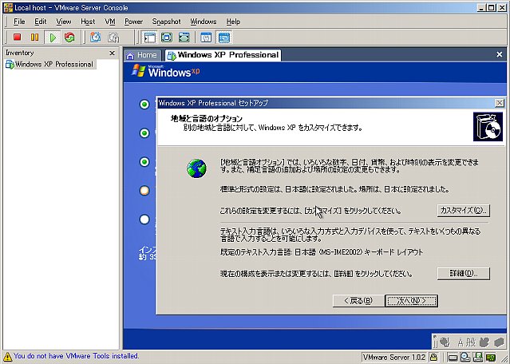Click the orange current-step indicator

click(144, 191)
